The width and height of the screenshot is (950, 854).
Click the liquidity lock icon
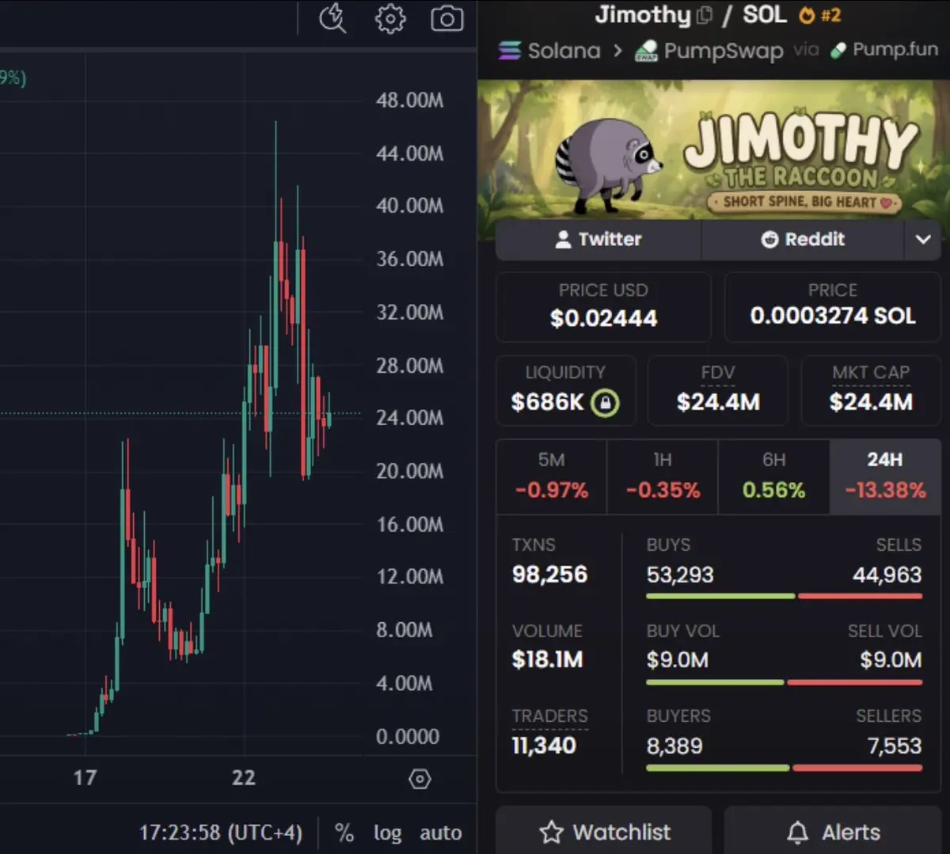coord(605,403)
